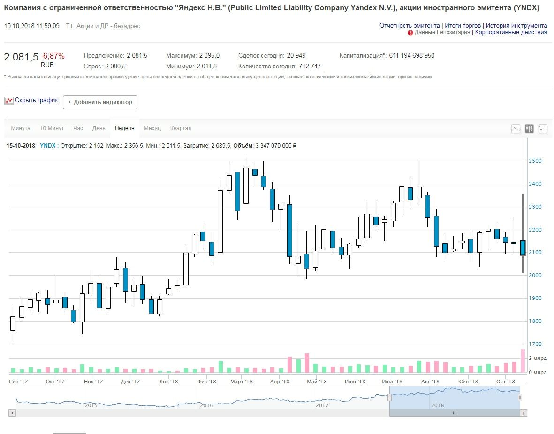Click the navigator scrollbar thumb
This screenshot has height=434, width=554.
pyautogui.click(x=455, y=413)
